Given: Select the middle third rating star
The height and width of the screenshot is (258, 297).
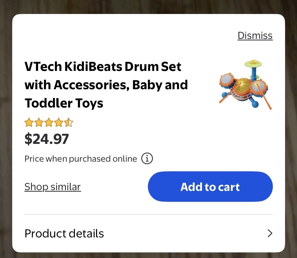Looking at the screenshot, I should pyautogui.click(x=49, y=123).
